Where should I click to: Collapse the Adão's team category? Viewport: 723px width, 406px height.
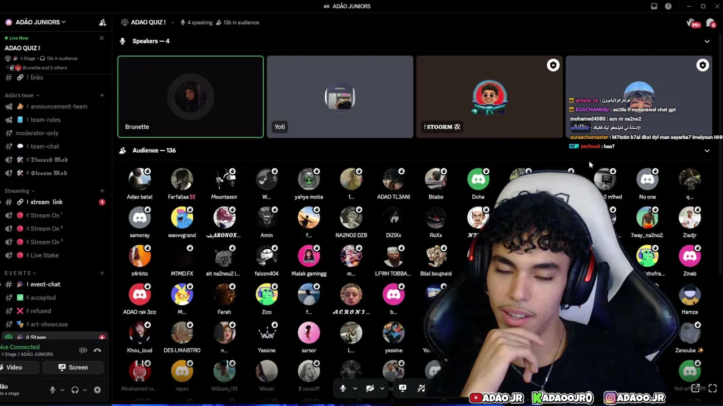pos(22,95)
